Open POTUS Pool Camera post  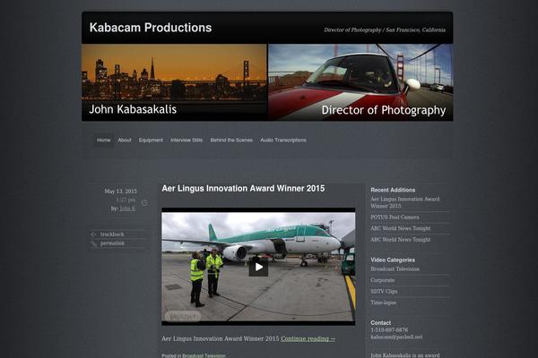(395, 217)
